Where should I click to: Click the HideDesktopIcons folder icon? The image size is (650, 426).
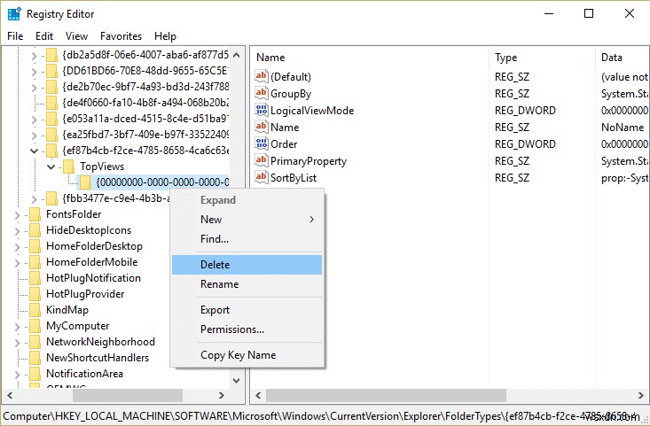point(35,230)
